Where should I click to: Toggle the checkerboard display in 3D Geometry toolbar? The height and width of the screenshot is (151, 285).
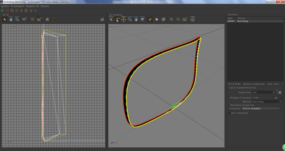[150, 19]
